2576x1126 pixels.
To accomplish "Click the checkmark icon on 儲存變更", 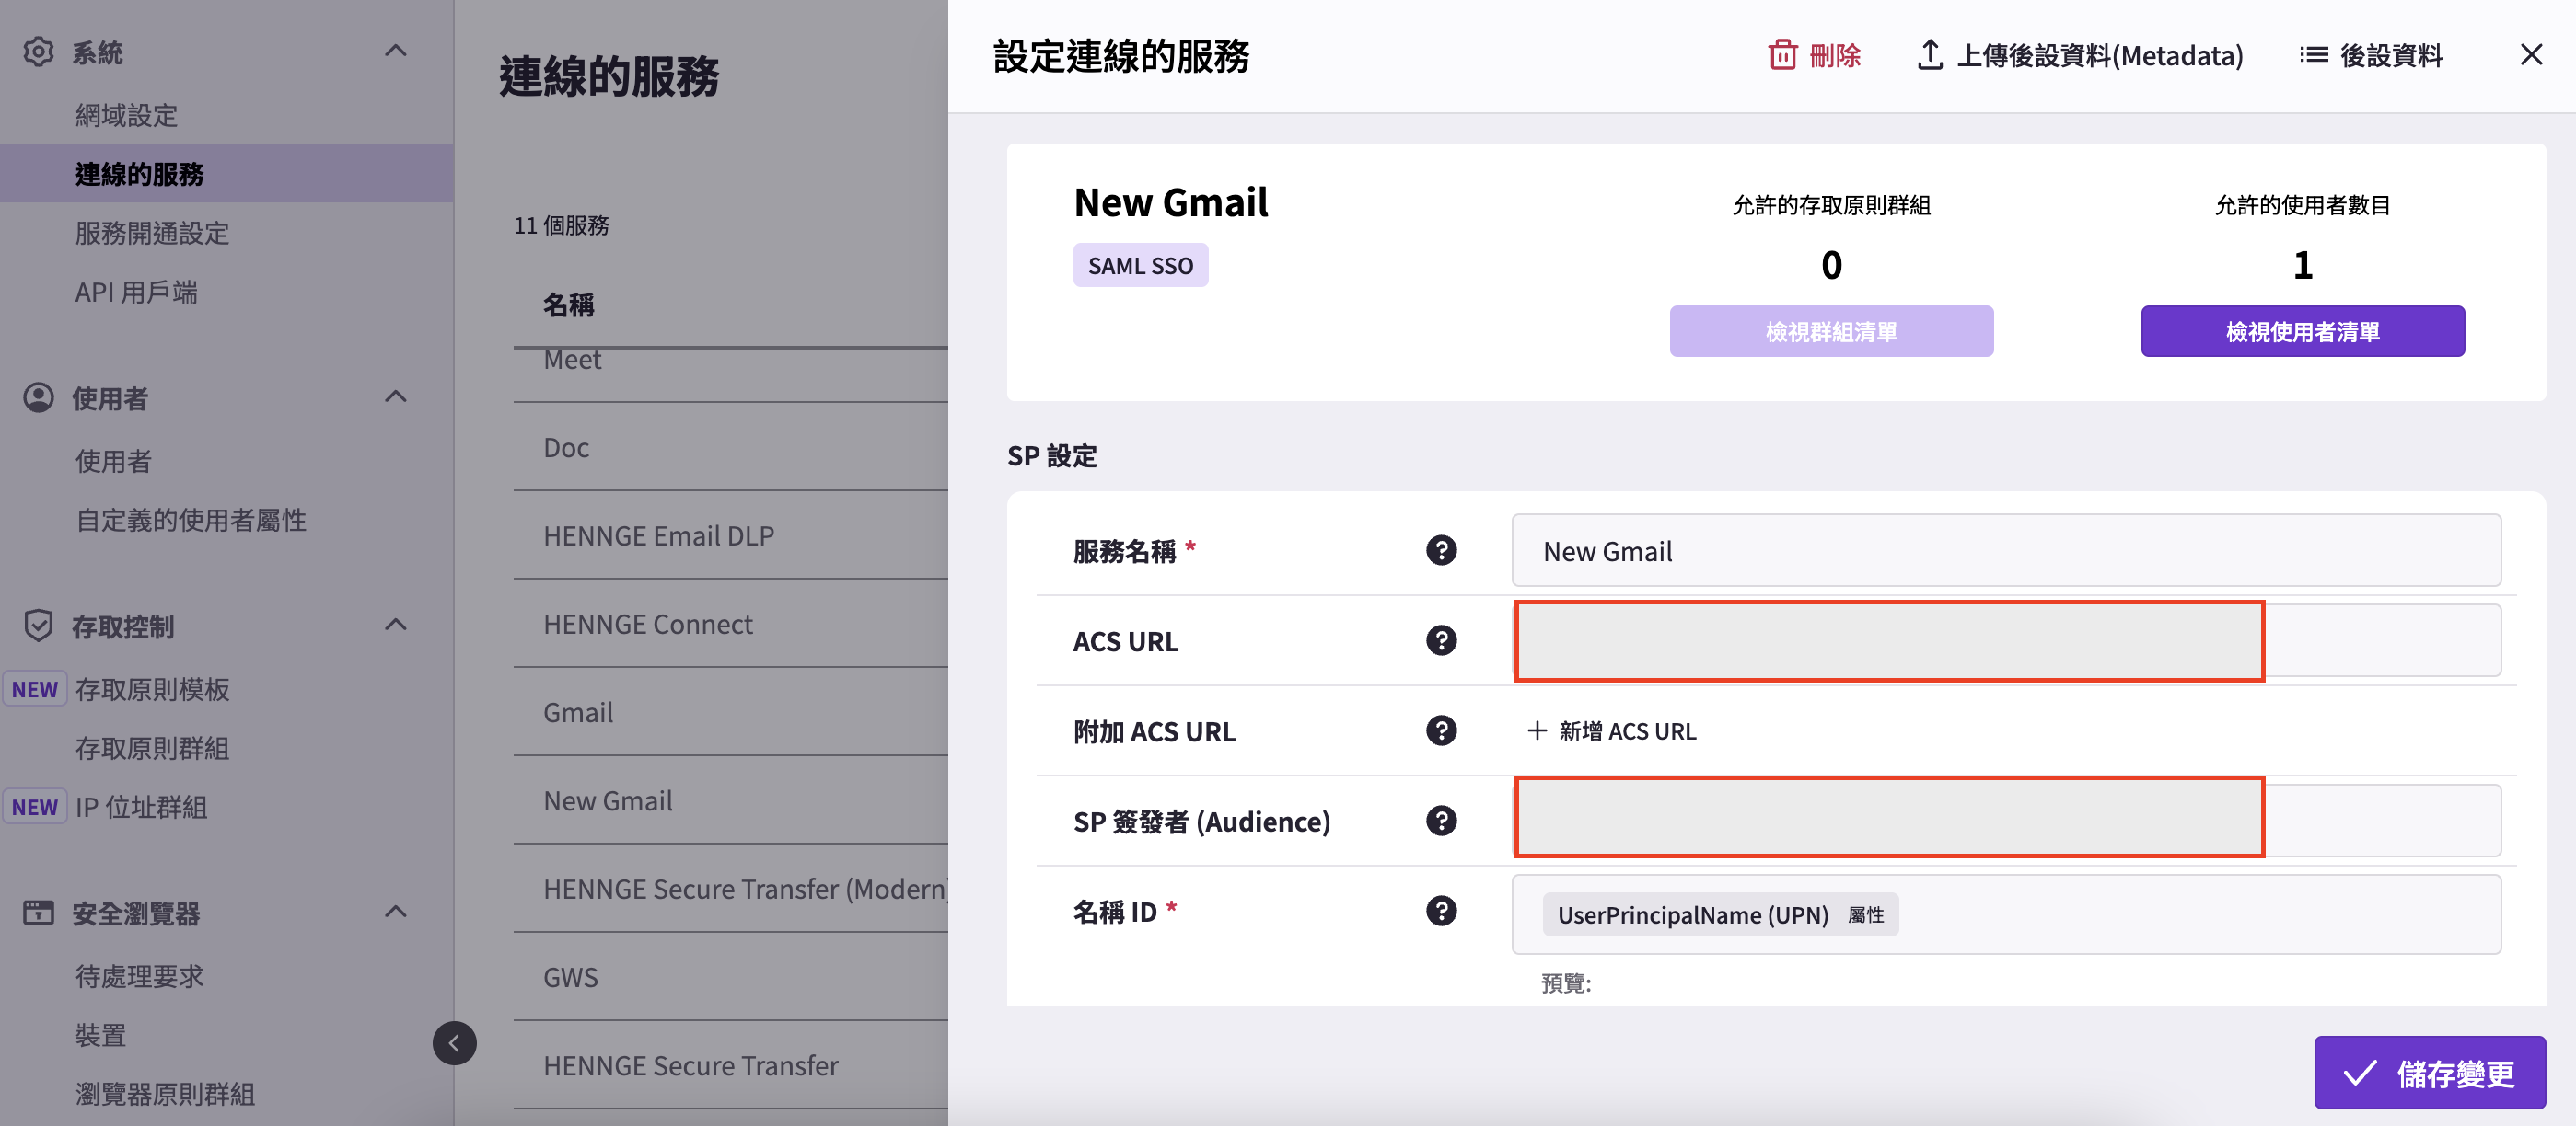I will point(2360,1073).
